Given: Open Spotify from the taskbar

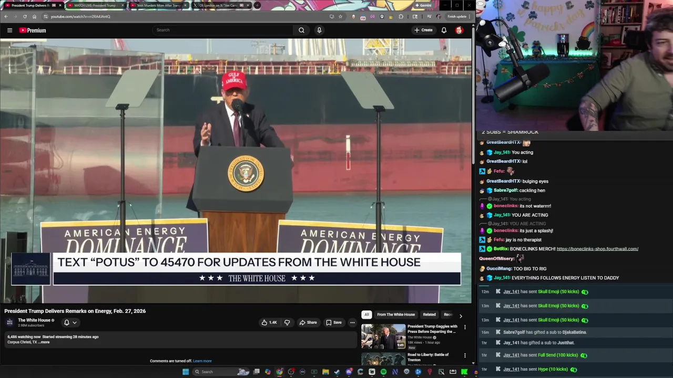Looking at the screenshot, I should (x=383, y=372).
